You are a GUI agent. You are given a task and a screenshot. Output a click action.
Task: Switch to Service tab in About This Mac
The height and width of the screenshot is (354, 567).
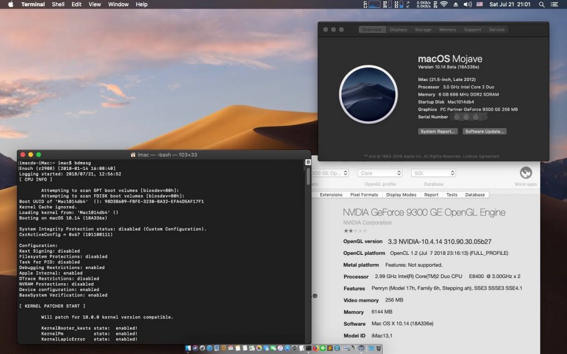click(x=497, y=29)
